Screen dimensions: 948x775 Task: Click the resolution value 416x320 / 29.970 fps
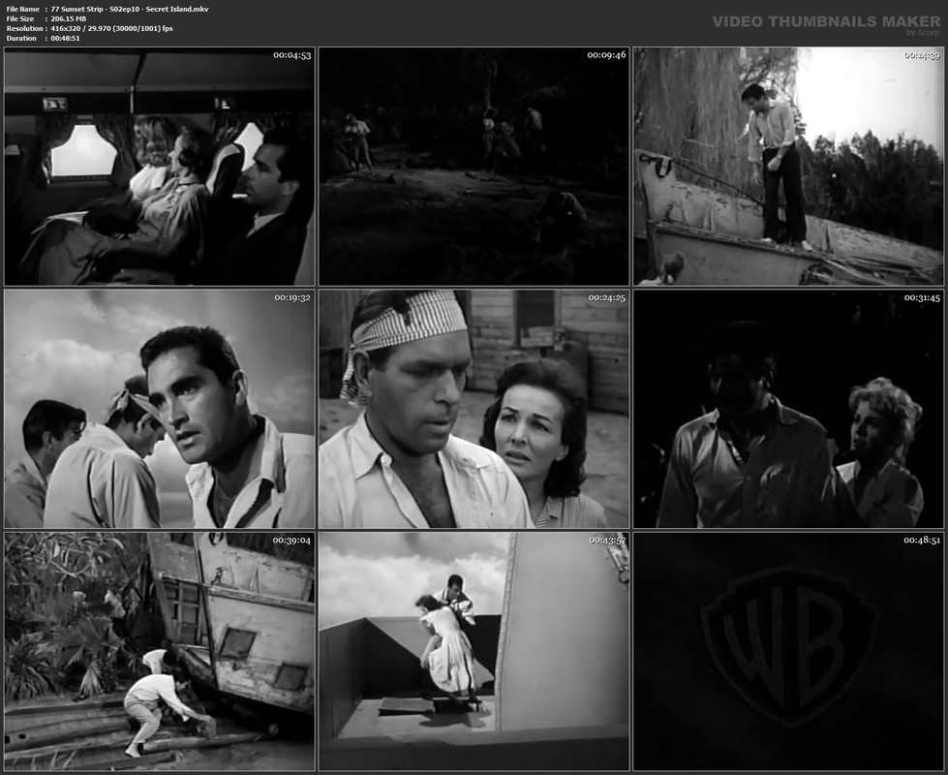pyautogui.click(x=112, y=28)
